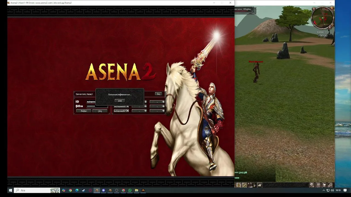Show hidden system tray icons
351x197 pixels.
tap(324, 190)
